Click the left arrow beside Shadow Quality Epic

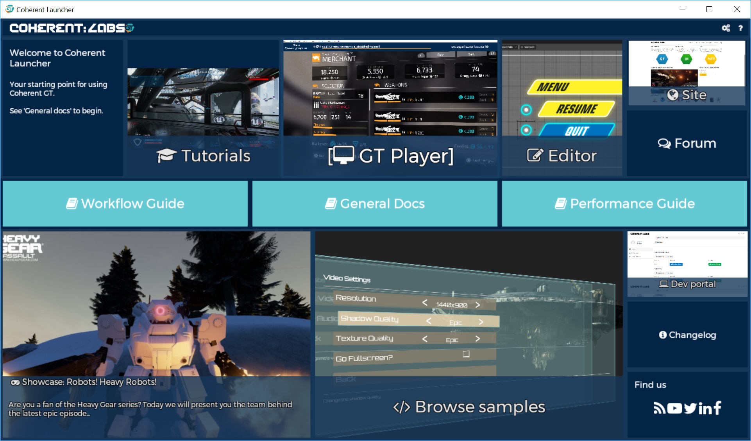click(x=429, y=321)
